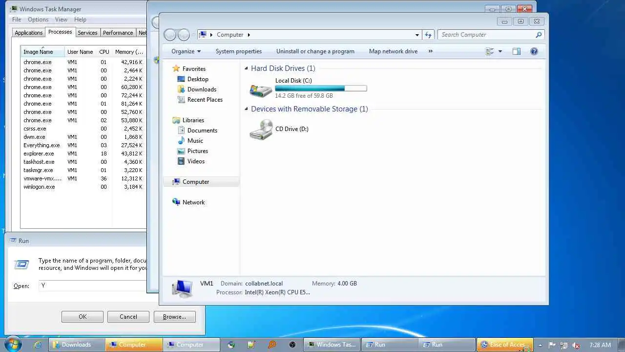
Task: Click System properties in the toolbar
Action: tap(239, 51)
